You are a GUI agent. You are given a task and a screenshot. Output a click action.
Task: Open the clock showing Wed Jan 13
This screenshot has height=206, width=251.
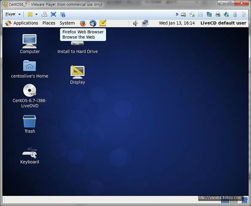(177, 23)
